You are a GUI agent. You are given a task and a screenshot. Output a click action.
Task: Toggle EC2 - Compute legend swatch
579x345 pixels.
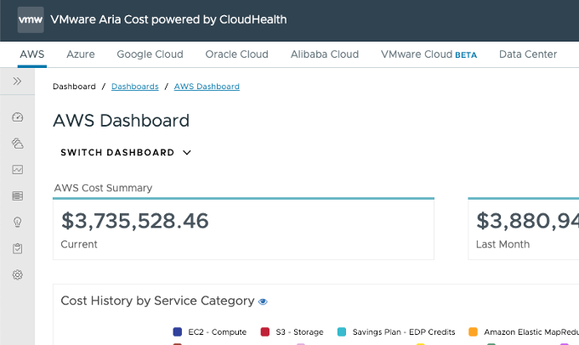click(x=177, y=331)
